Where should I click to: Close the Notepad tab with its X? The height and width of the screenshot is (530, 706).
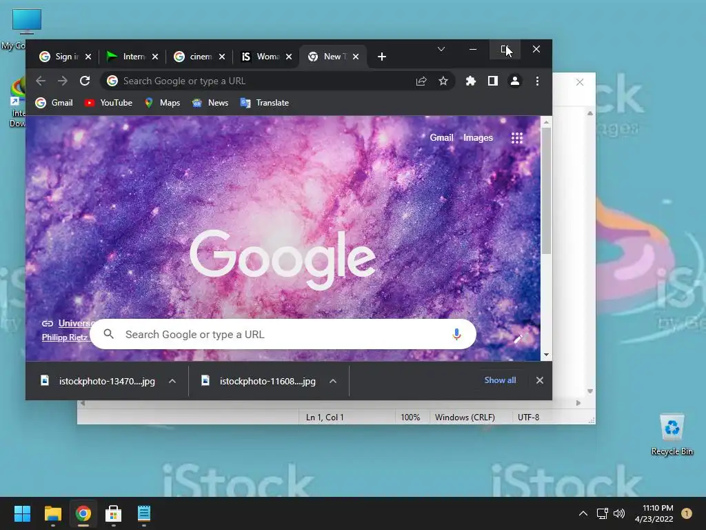pos(580,82)
